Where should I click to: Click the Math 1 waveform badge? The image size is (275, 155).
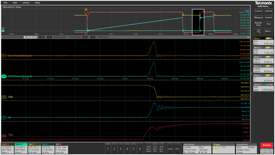coord(7,148)
